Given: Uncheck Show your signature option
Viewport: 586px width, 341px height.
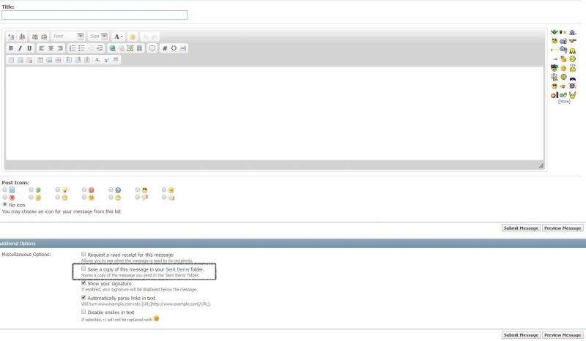Looking at the screenshot, I should coord(84,282).
